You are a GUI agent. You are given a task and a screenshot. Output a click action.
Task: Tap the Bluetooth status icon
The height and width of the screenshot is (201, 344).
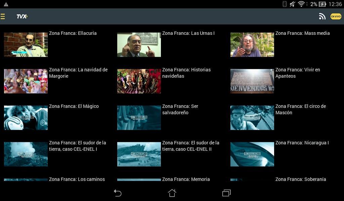(x=285, y=4)
